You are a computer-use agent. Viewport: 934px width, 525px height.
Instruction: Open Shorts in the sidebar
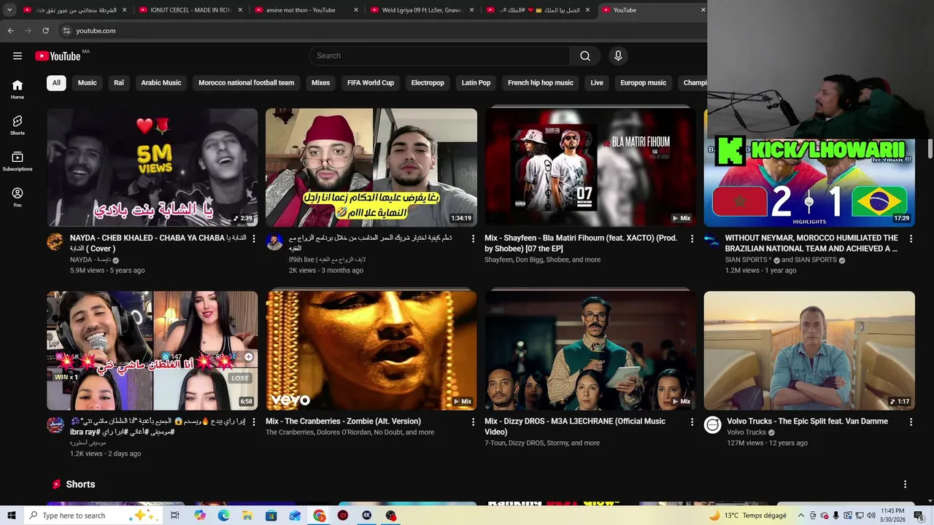pos(18,125)
